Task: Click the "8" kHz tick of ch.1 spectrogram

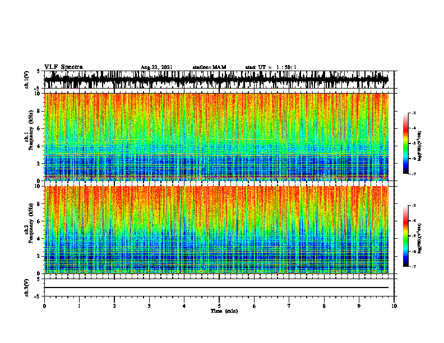Action: pos(40,111)
